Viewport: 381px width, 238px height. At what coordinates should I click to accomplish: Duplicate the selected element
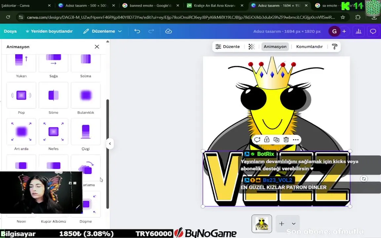tap(277, 139)
